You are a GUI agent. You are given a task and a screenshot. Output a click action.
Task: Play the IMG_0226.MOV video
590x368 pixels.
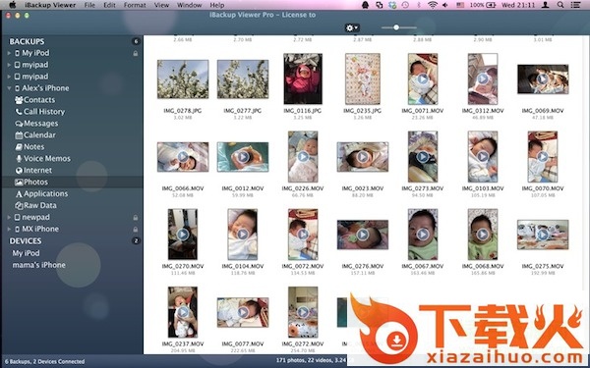pyautogui.click(x=303, y=157)
